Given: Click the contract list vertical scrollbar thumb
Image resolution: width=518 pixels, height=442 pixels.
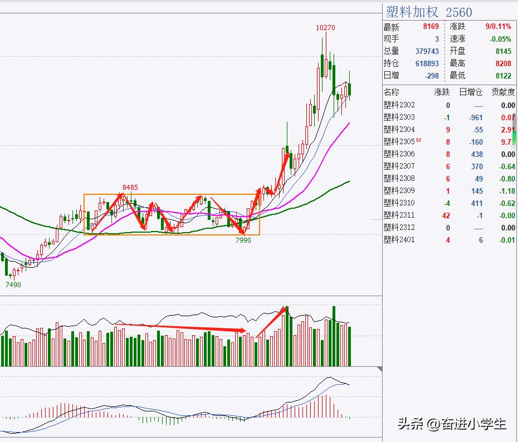Looking at the screenshot, I should [x=514, y=129].
